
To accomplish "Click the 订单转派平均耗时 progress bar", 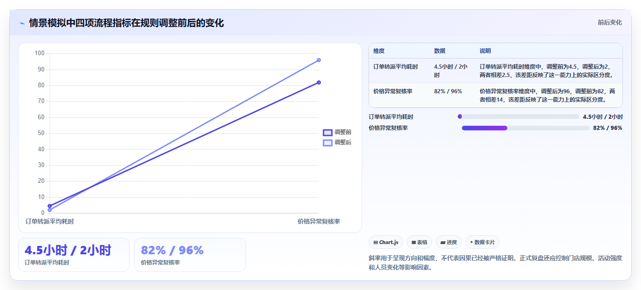I will tap(518, 117).
